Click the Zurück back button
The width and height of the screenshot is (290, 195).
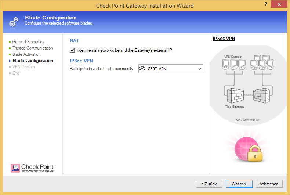click(209, 184)
